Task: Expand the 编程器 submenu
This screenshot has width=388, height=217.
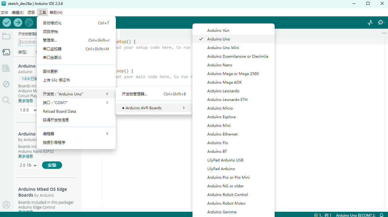Action: (x=76, y=134)
